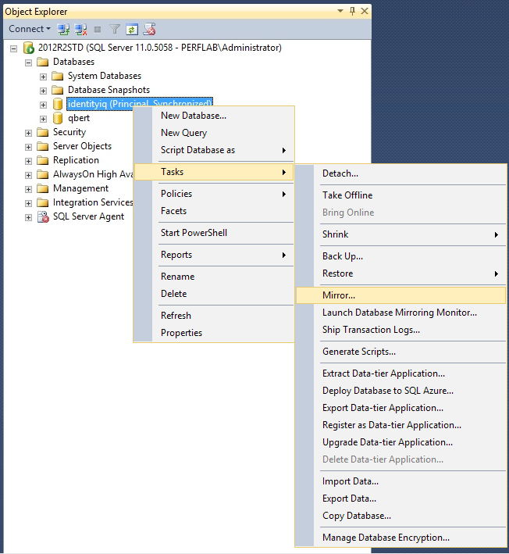The height and width of the screenshot is (554, 509).
Task: Open the Object Explorer window position dropdown
Action: pyautogui.click(x=340, y=11)
